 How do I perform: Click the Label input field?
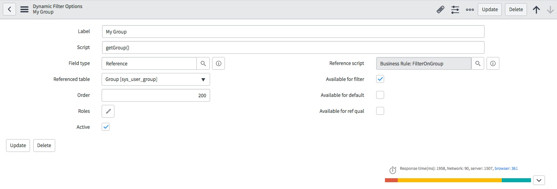[293, 31]
